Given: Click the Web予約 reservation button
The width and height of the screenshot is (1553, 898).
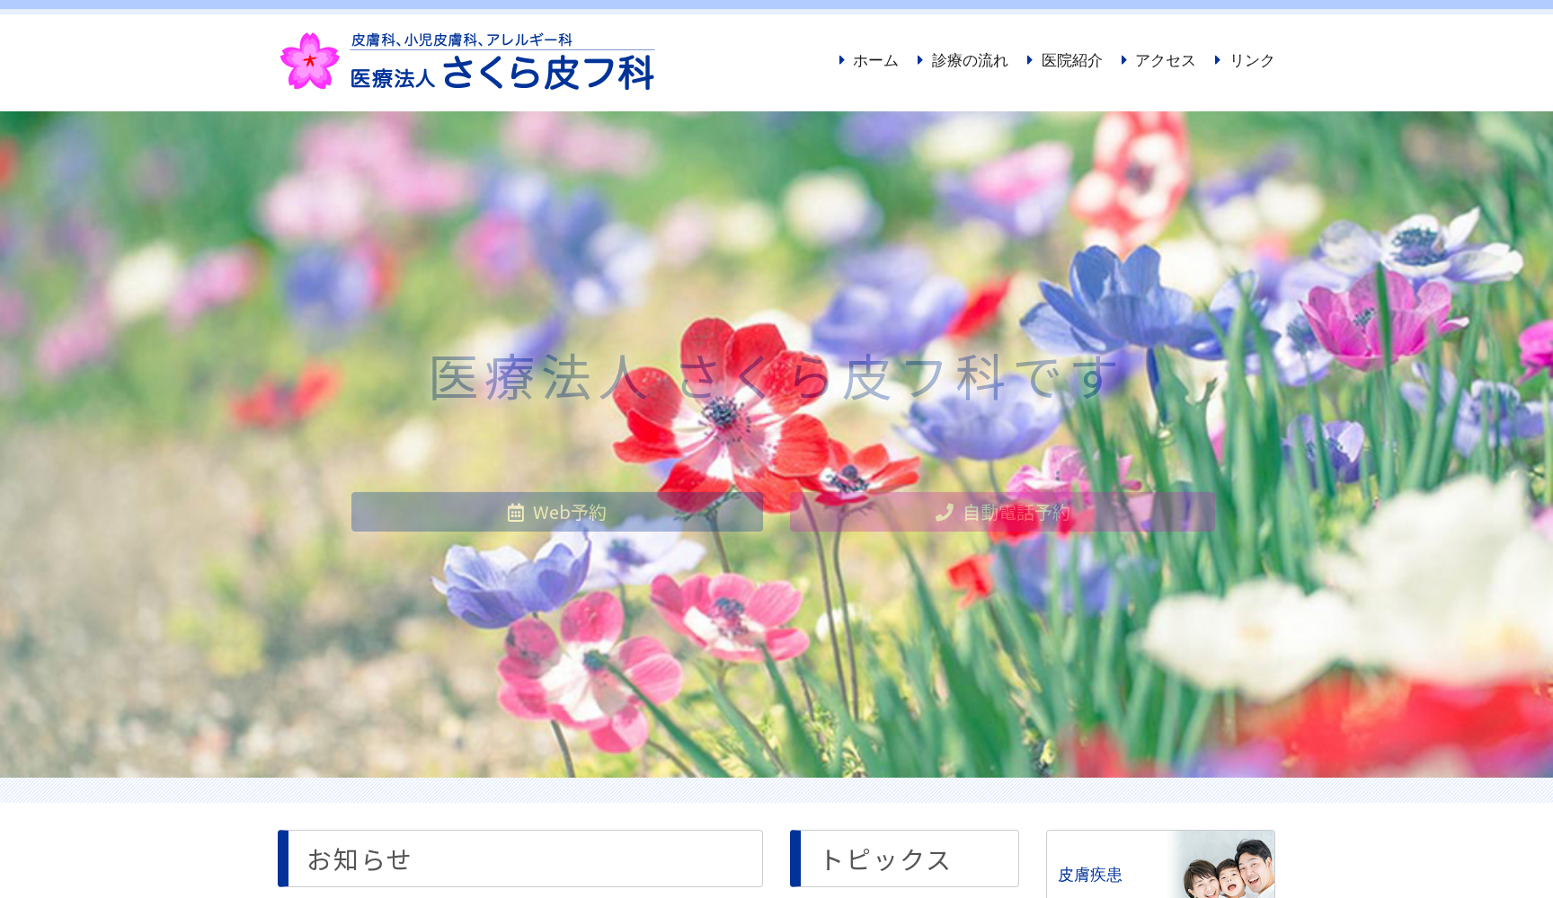Looking at the screenshot, I should point(556,512).
